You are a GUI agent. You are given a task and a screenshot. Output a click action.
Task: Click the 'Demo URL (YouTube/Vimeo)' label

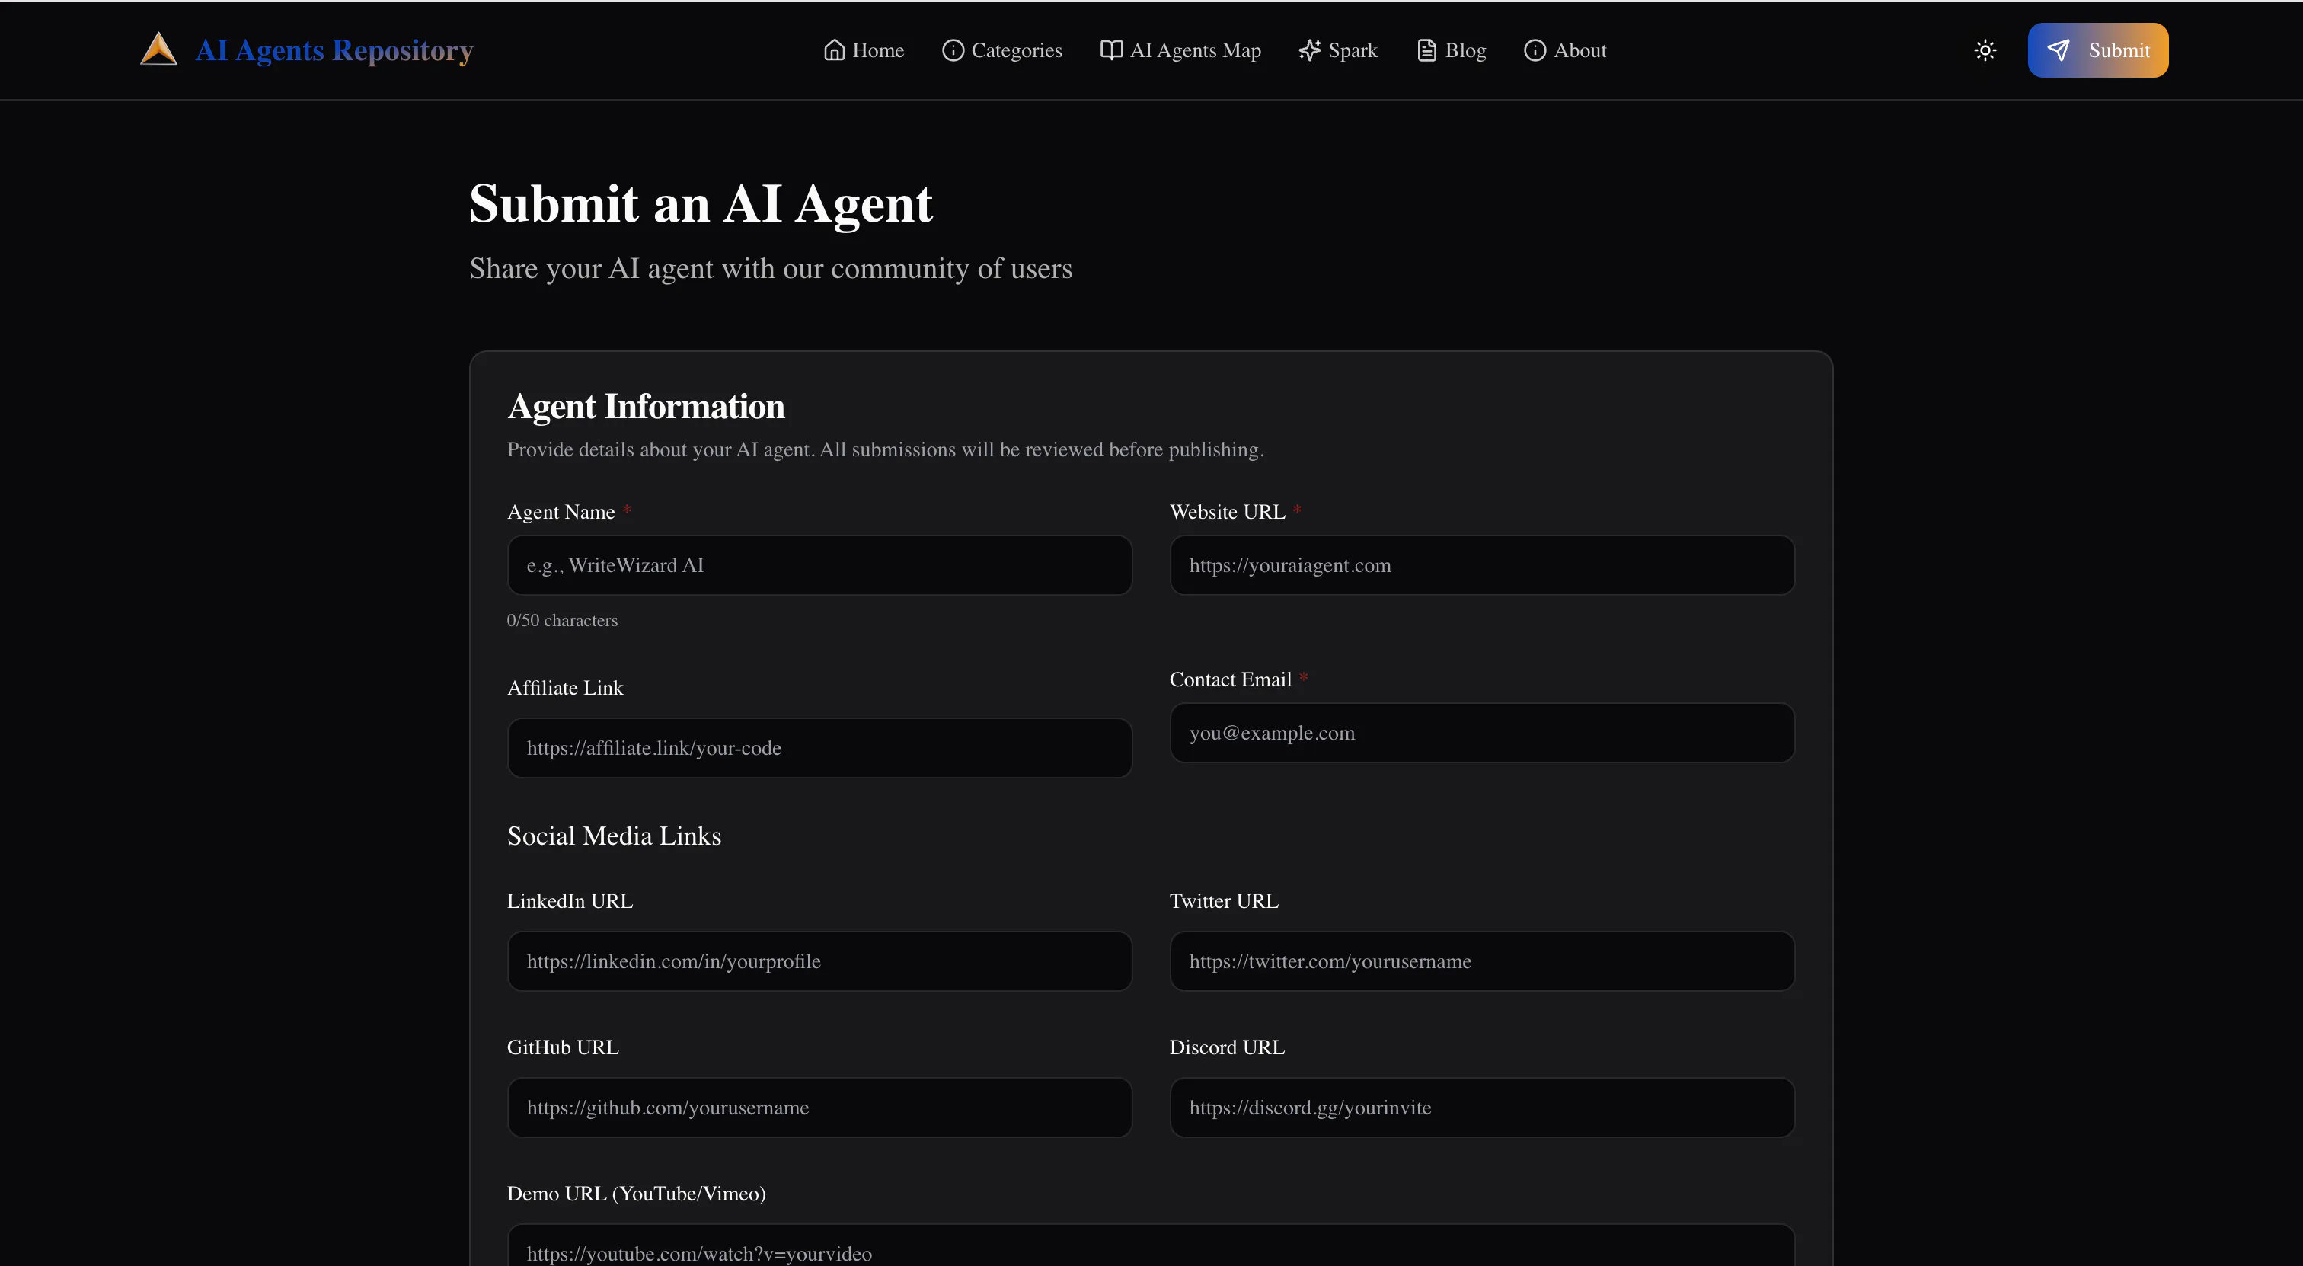[636, 1194]
